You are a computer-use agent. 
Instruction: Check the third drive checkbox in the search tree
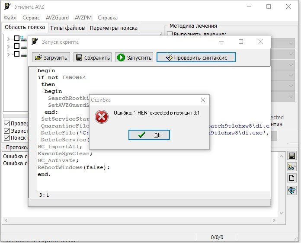click(17, 54)
